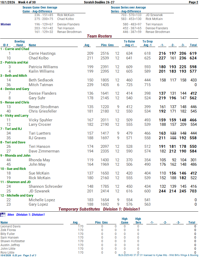Click the Women category label
The height and width of the screenshot is (257, 199).
point(6,24)
